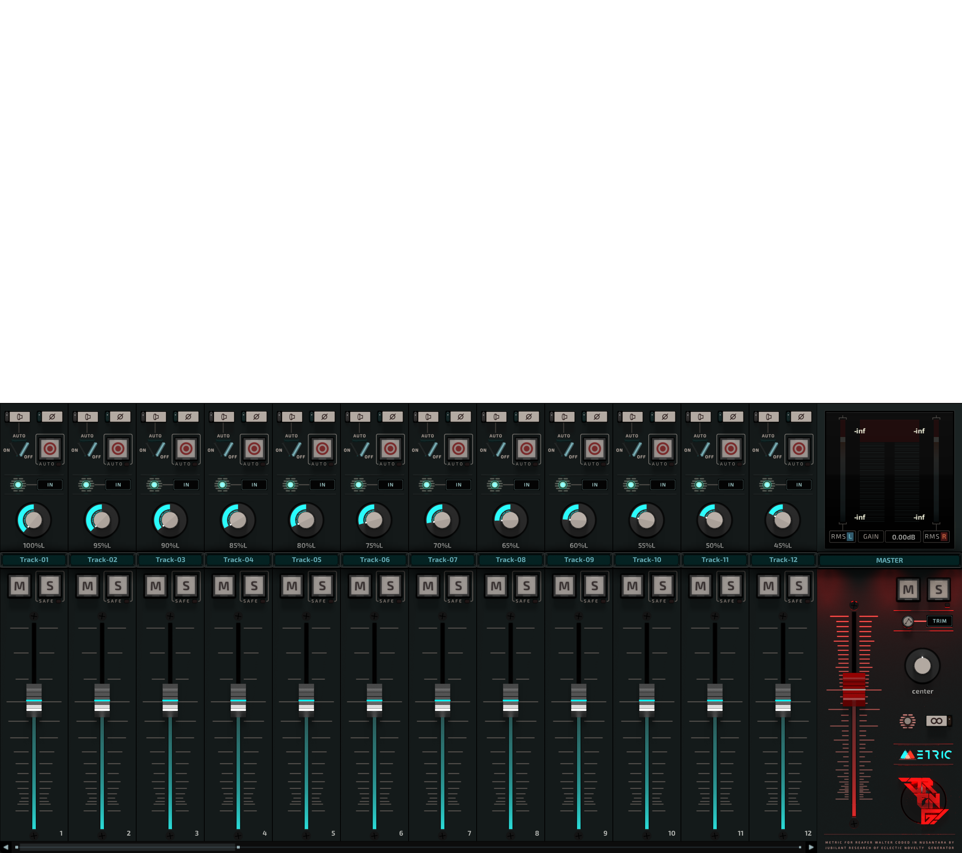The height and width of the screenshot is (853, 962).
Task: Arm Track-11 for recording
Action: 731,449
